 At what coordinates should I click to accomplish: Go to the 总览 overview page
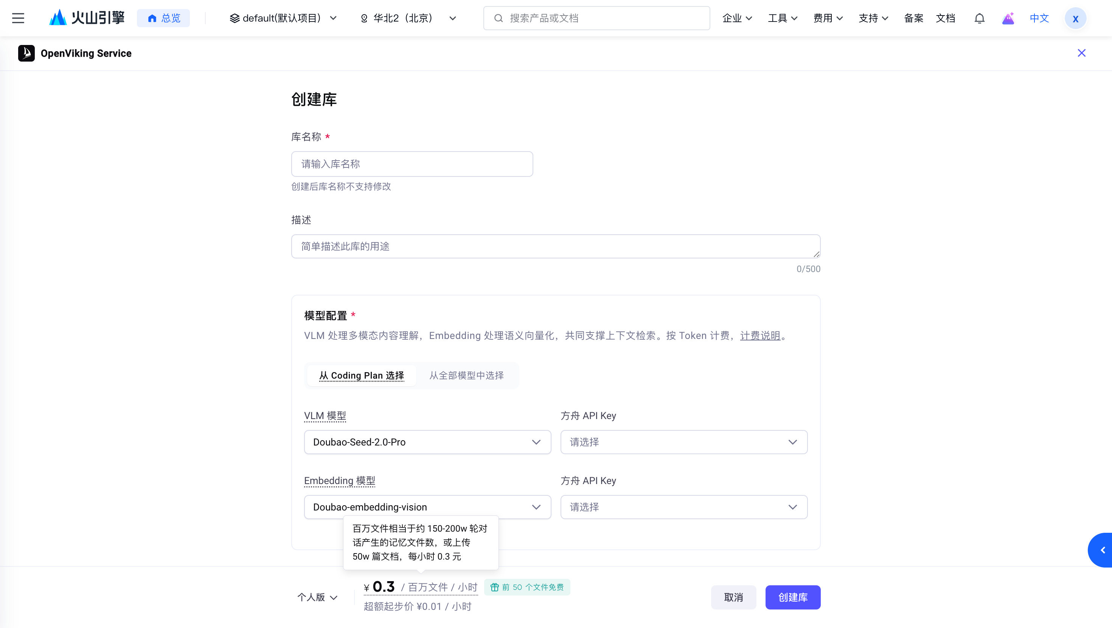pyautogui.click(x=164, y=18)
